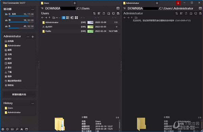This screenshot has width=203, height=132.
Task: Open Administrator folder in favorites sidebar
Action: (13, 46)
